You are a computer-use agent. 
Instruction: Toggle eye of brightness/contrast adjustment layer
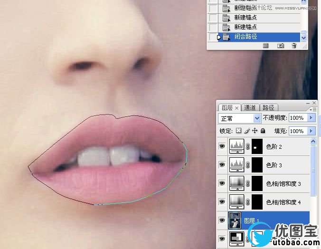pyautogui.click(x=222, y=239)
